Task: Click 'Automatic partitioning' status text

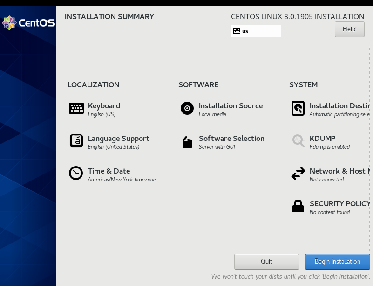Action: tap(339, 114)
